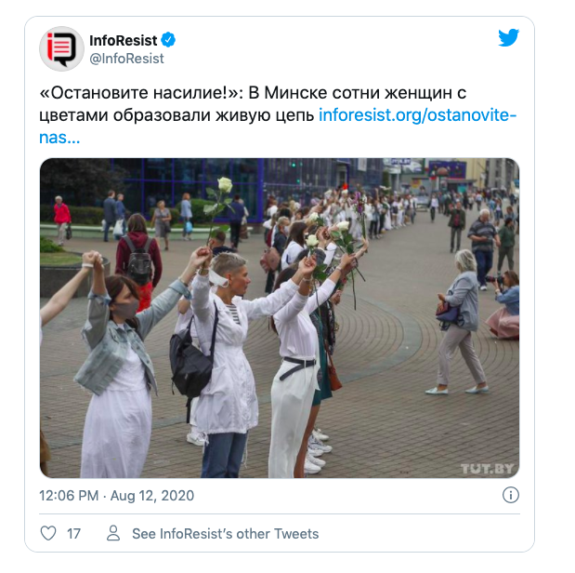Open the @InfoResist handle link

click(126, 59)
